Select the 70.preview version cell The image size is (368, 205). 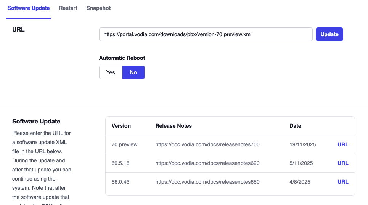tap(124, 144)
